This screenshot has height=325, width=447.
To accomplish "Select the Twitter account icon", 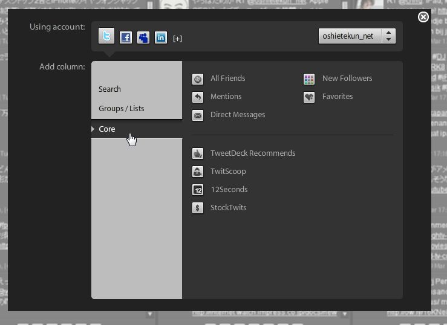I will (106, 36).
